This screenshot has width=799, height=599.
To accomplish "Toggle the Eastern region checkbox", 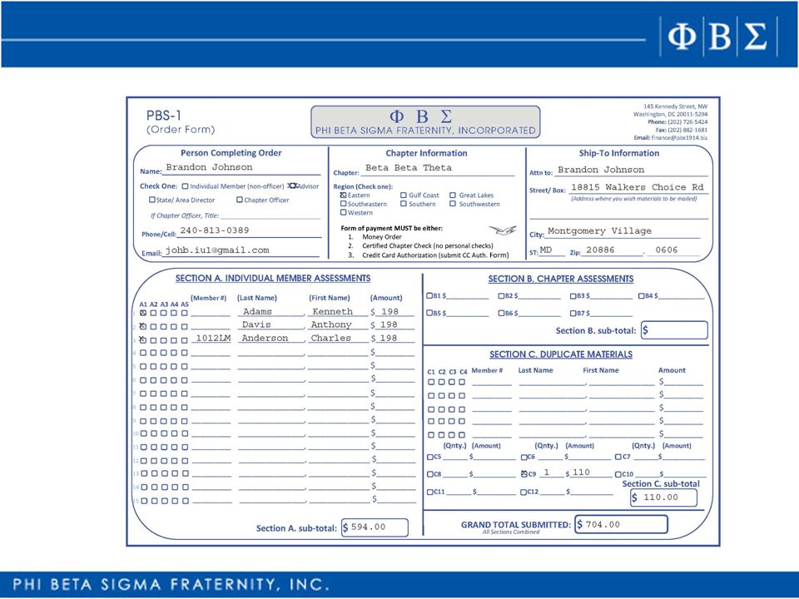I will (x=344, y=195).
